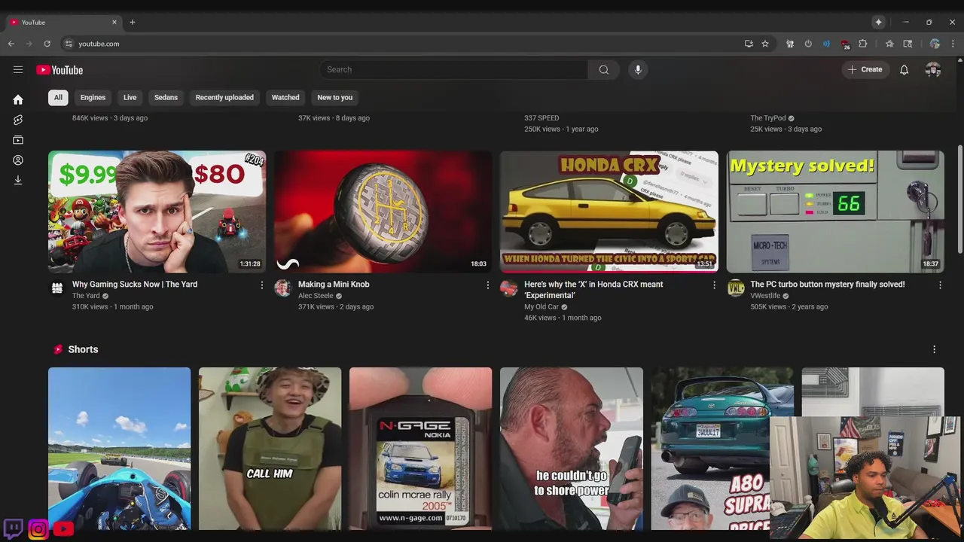This screenshot has width=964, height=542.
Task: Open the yellow Honda CRX thumbnail
Action: tap(609, 212)
